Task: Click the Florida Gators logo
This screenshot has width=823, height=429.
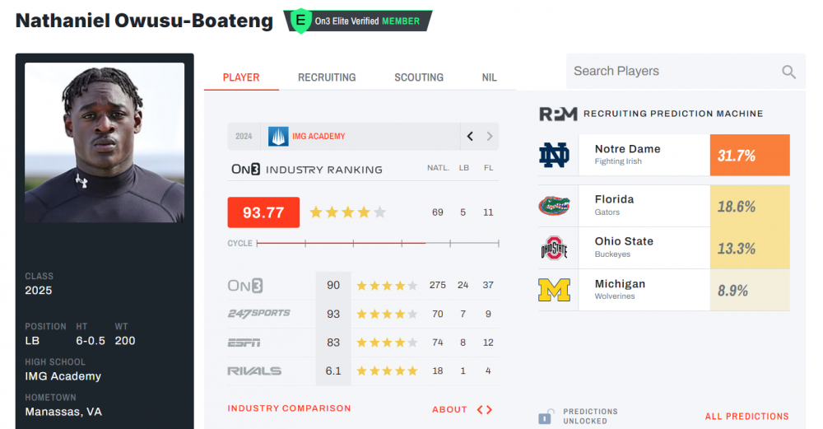Action: 554,206
